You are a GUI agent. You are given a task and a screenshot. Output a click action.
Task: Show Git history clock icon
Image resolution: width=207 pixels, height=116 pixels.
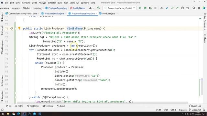click(182, 8)
